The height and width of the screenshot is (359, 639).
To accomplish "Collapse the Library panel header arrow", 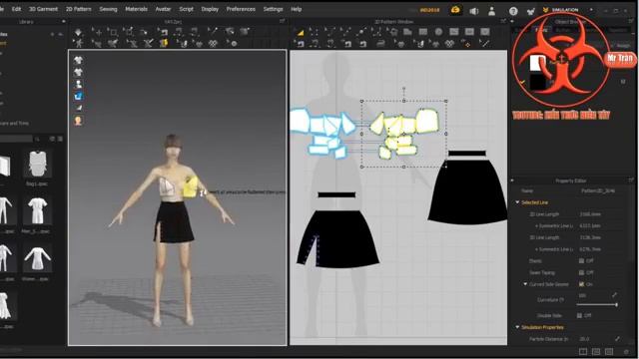I will pyautogui.click(x=64, y=22).
